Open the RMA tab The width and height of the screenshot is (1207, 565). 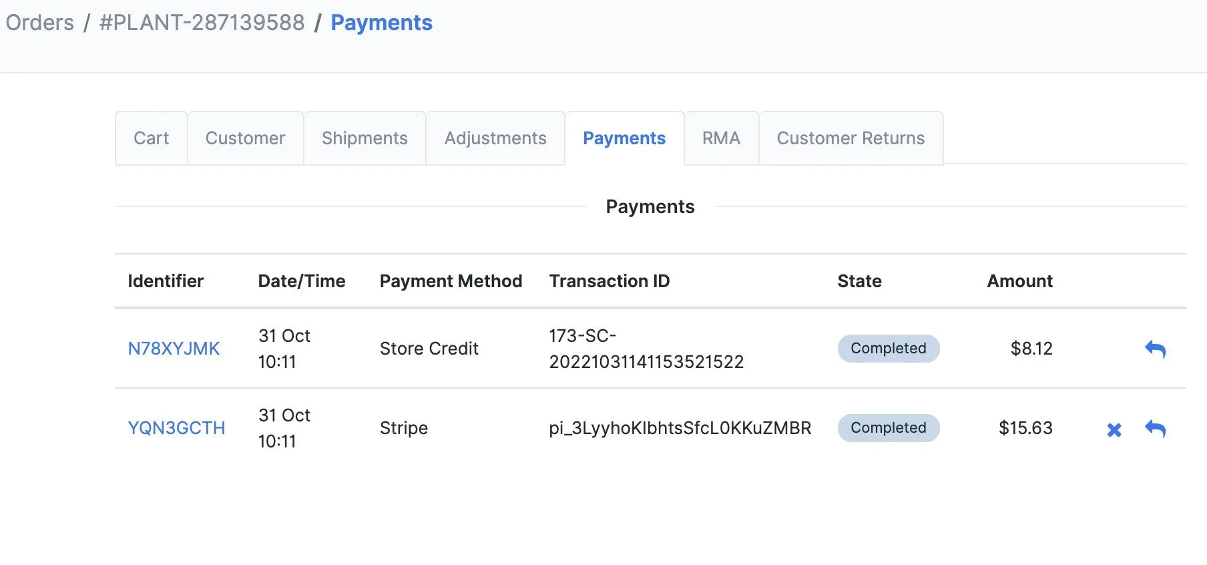pyautogui.click(x=722, y=138)
